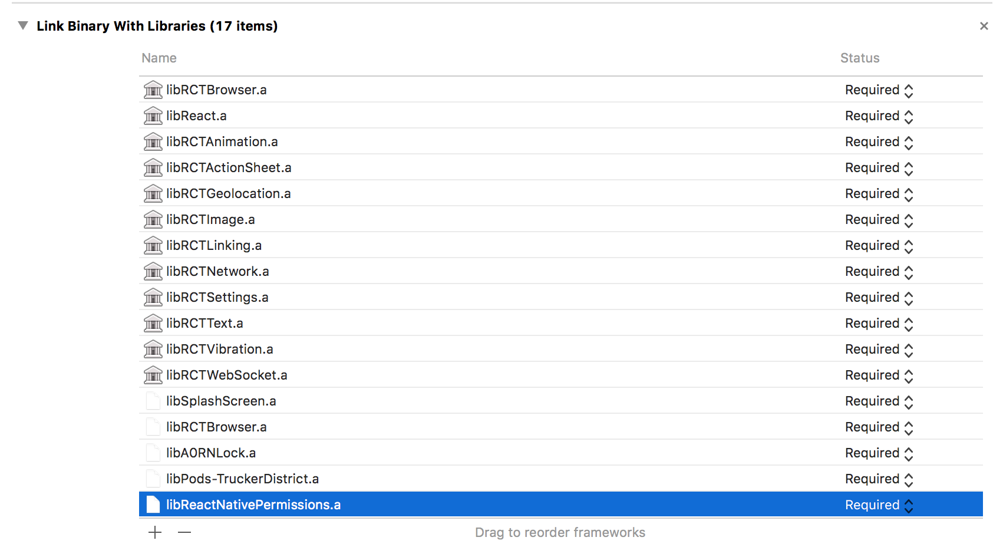Click the library icon for libRCTAnimation.a
Image resolution: width=1003 pixels, height=547 pixels.
[x=153, y=141]
